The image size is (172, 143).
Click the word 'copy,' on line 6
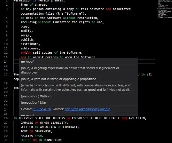click(x=25, y=27)
